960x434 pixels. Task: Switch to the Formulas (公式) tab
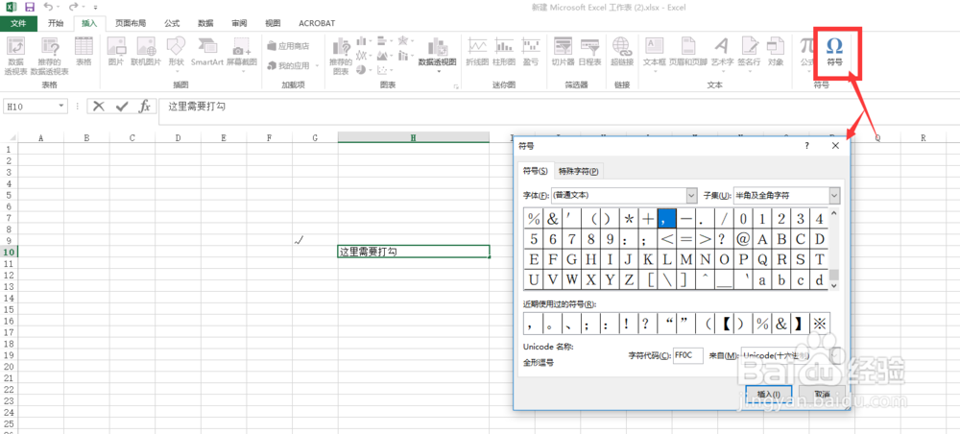172,23
